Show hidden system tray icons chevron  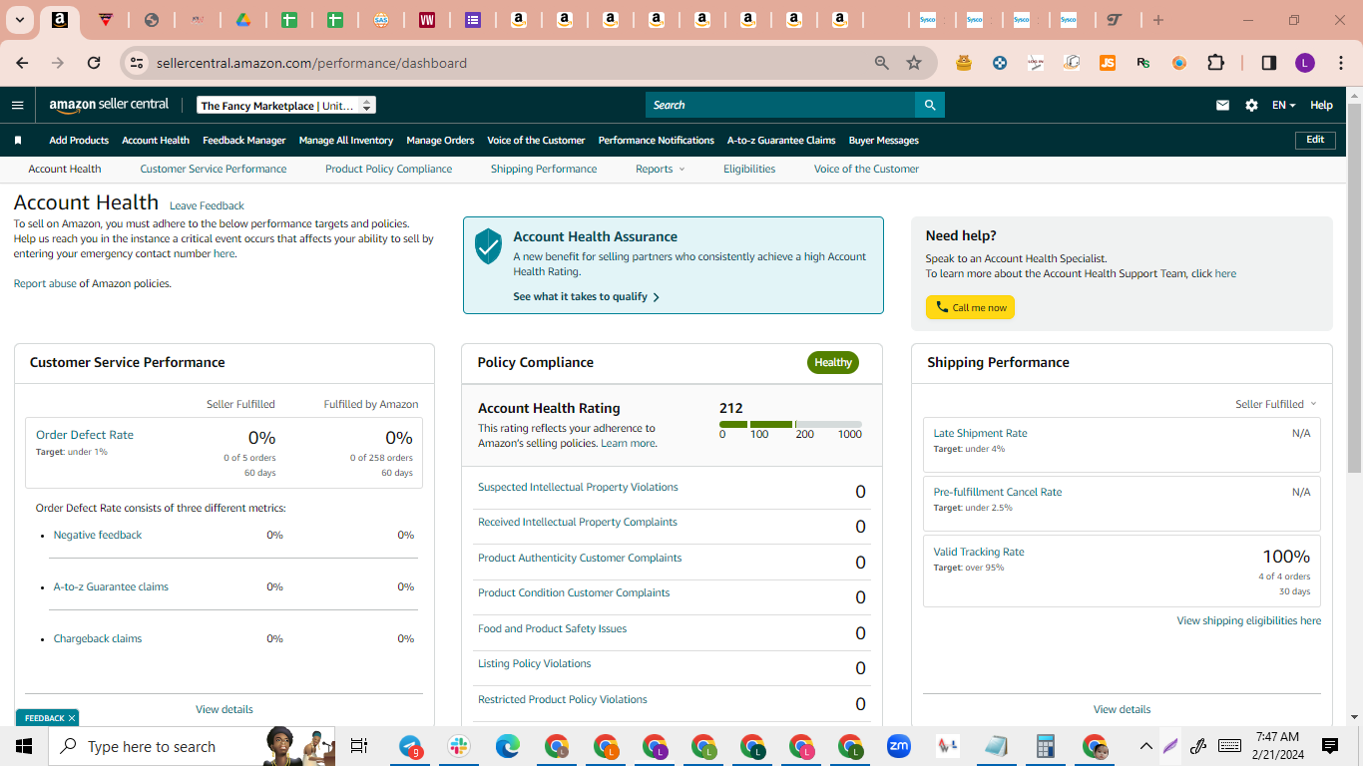(1146, 746)
